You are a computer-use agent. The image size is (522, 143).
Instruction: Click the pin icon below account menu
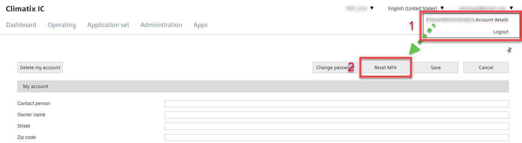509,50
